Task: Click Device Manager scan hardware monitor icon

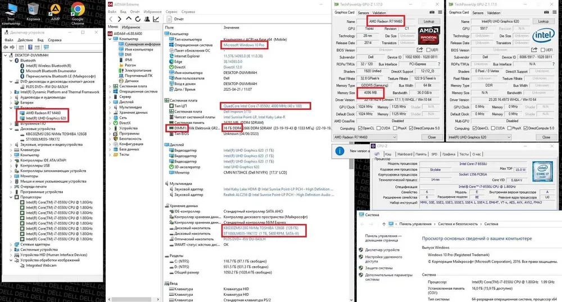Action: click(x=46, y=47)
